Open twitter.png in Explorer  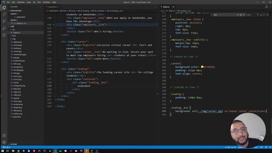point(18,114)
